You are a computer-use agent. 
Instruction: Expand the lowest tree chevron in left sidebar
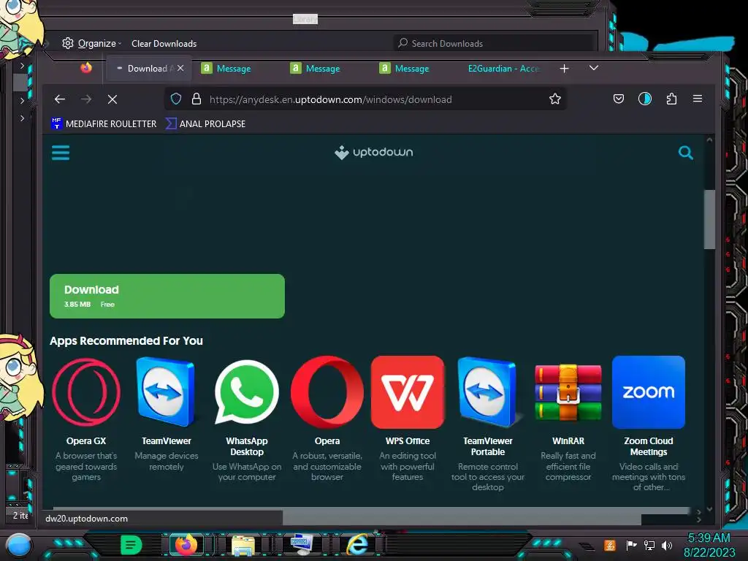click(22, 118)
